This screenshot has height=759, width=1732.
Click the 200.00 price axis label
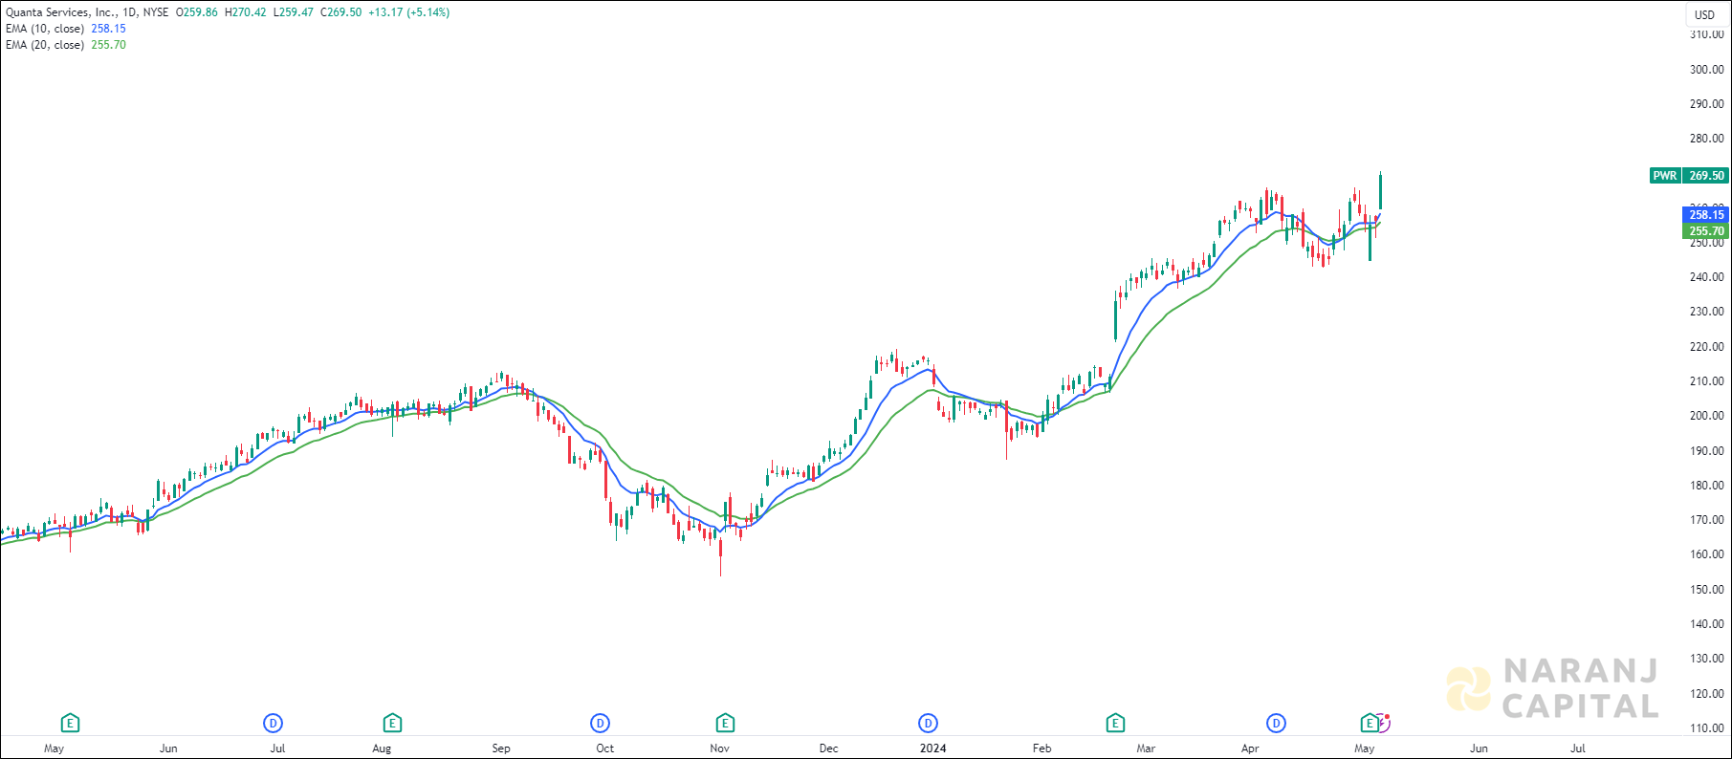pos(1707,416)
